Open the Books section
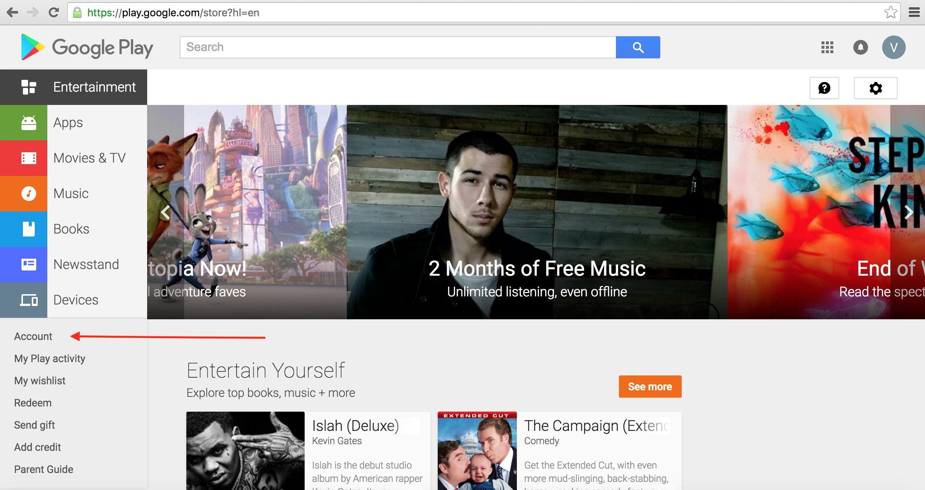 coord(74,229)
